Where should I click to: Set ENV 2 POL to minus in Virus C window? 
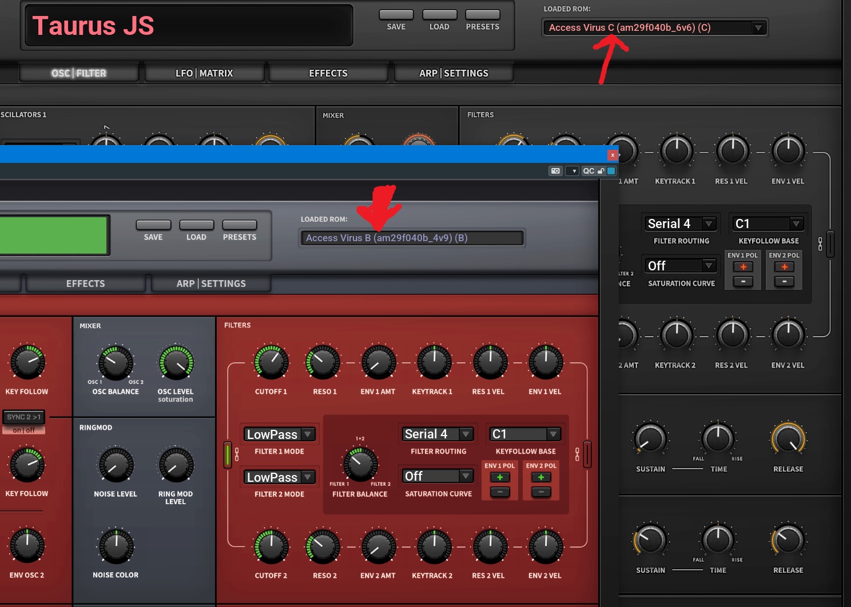point(784,281)
